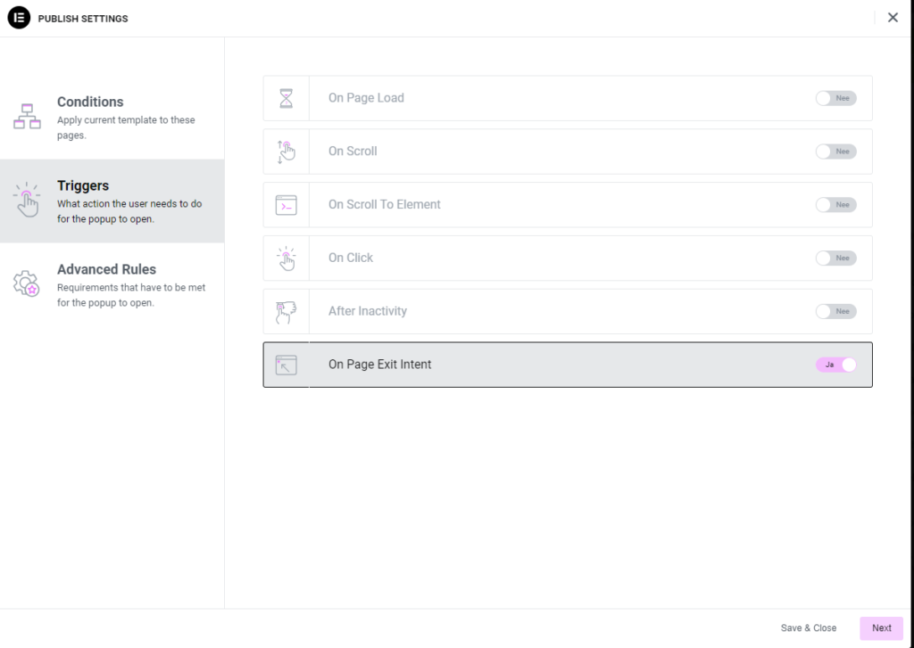Close the Publish Settings dialog
Image resolution: width=914 pixels, height=648 pixels.
point(893,18)
